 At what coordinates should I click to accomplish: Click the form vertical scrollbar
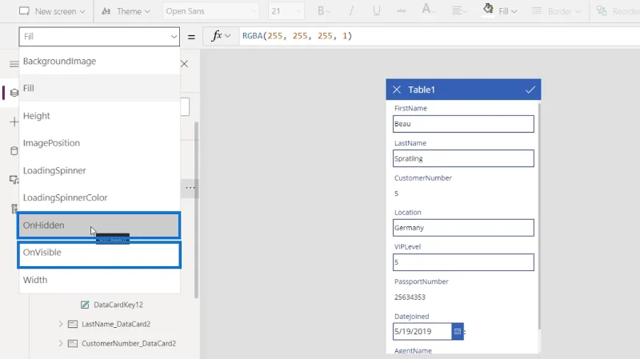[539, 216]
